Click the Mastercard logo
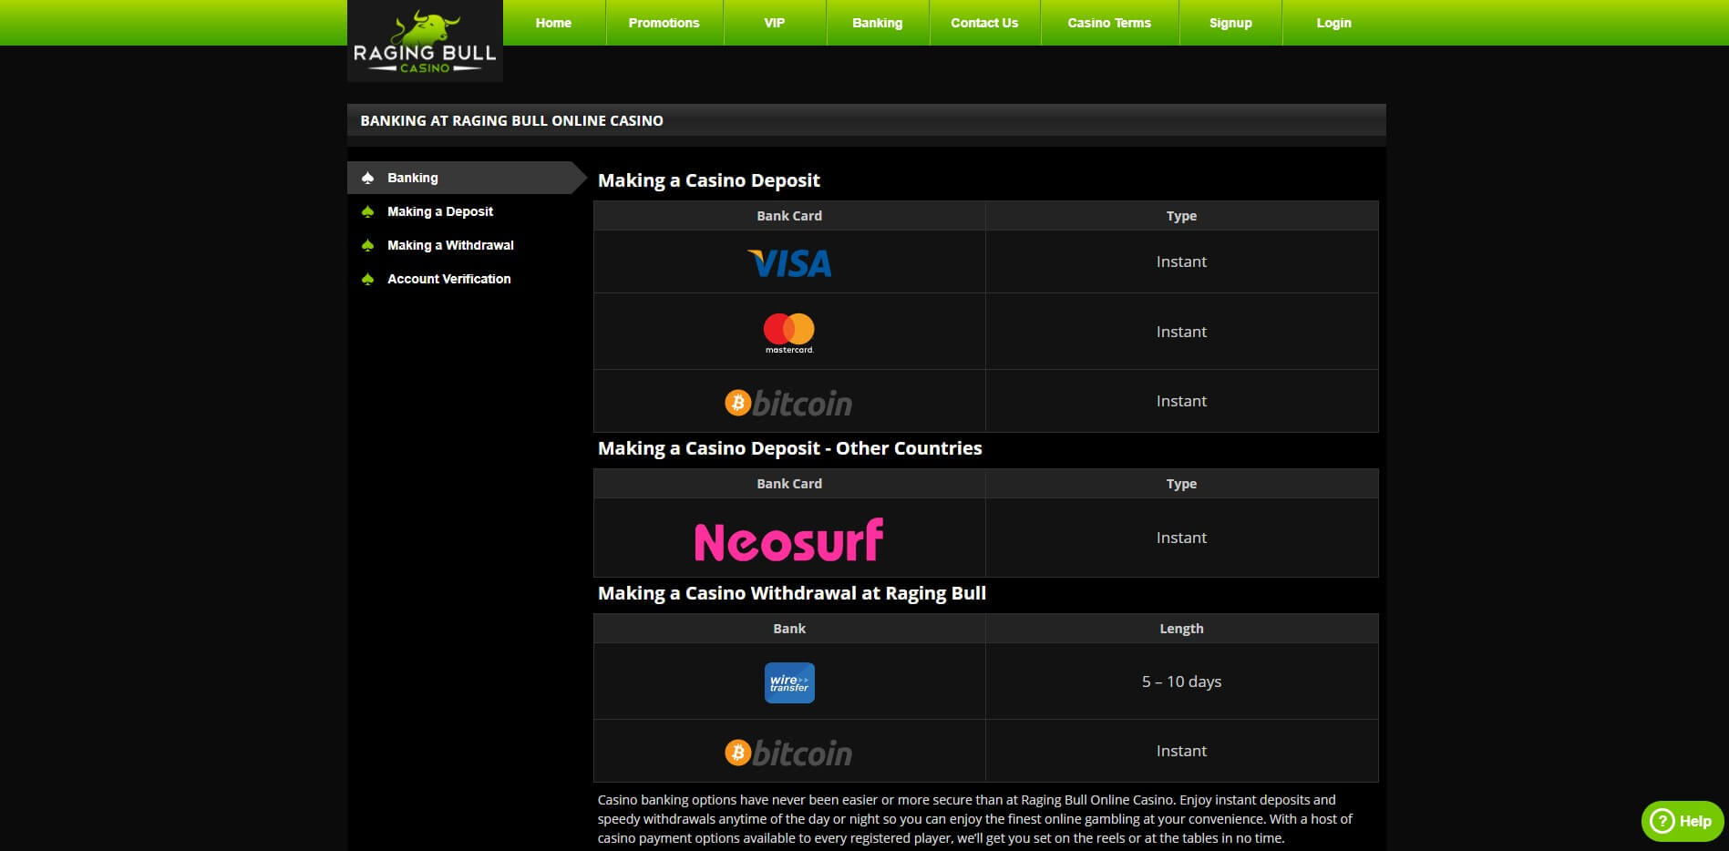 tap(789, 333)
